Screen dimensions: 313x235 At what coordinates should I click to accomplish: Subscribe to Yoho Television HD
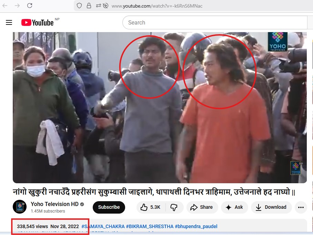(x=109, y=207)
